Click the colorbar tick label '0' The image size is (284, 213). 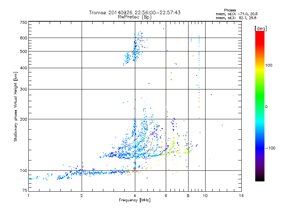266,107
